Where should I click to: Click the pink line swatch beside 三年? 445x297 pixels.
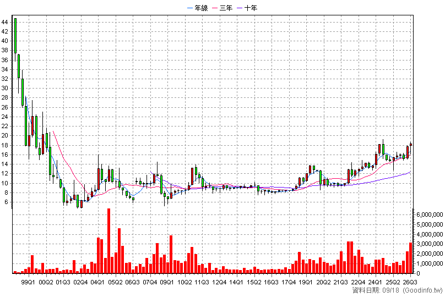215,8
